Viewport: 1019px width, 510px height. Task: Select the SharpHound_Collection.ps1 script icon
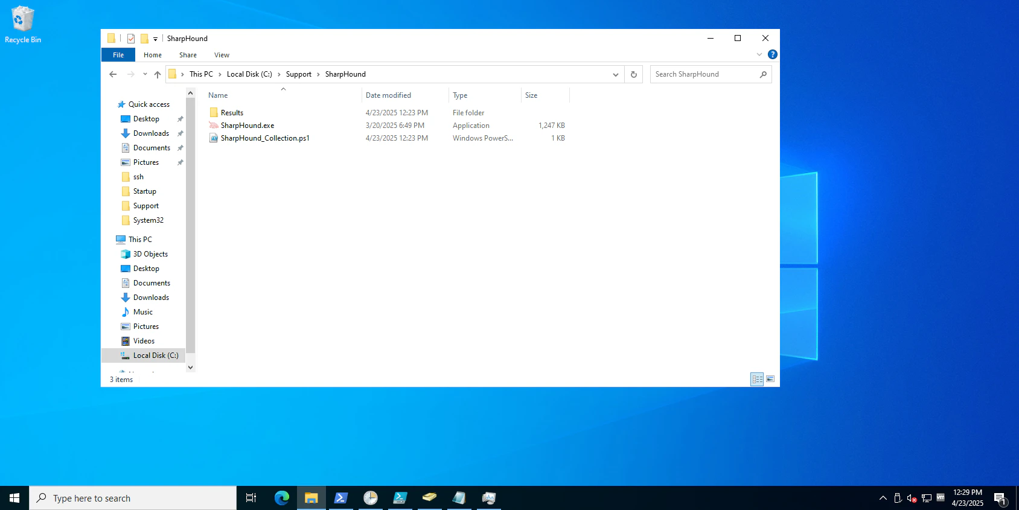tap(214, 138)
